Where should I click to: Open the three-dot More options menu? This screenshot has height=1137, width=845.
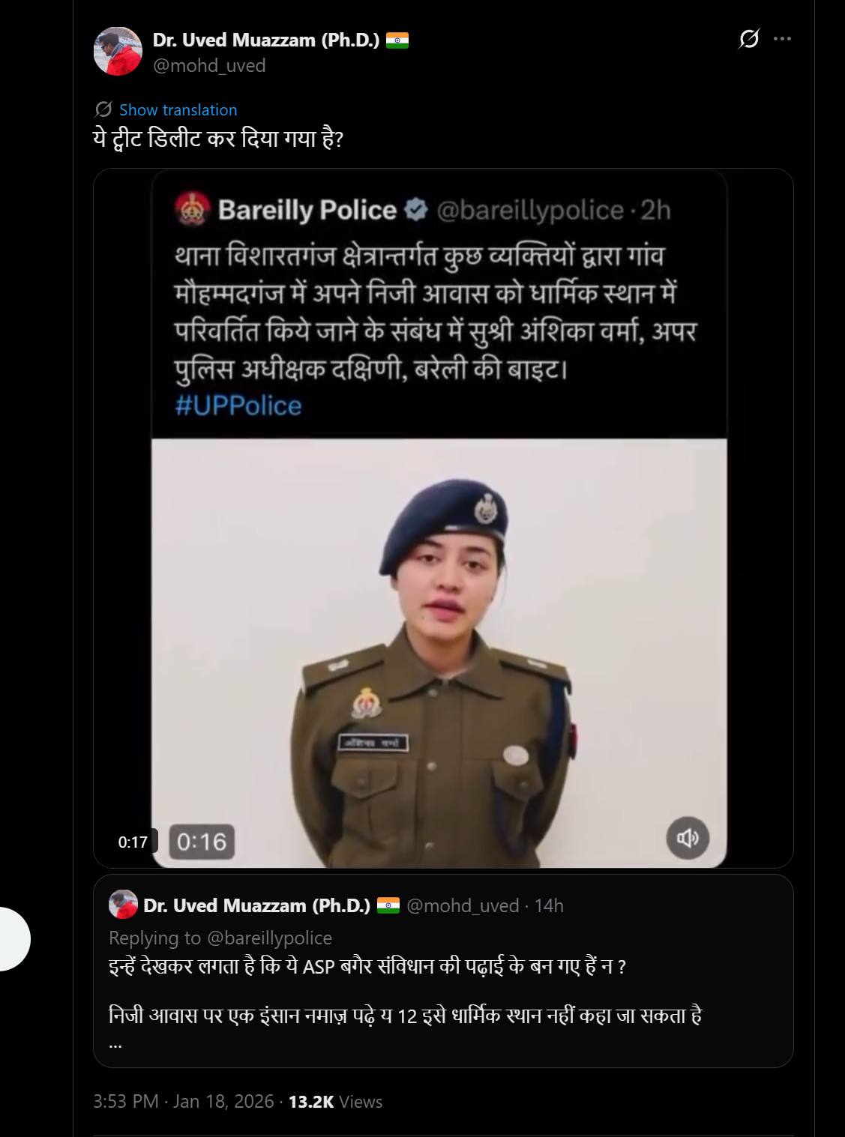(782, 38)
